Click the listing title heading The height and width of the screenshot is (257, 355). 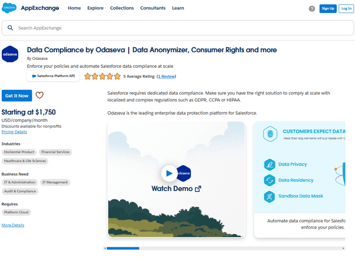click(152, 50)
